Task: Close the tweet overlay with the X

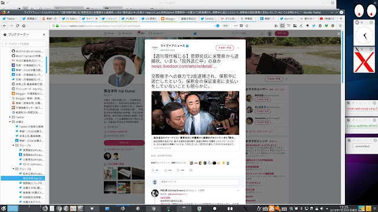Action: (x=338, y=34)
